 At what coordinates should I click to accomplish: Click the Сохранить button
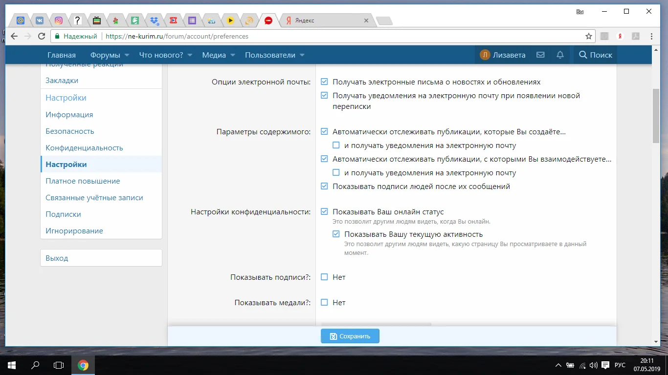(350, 335)
